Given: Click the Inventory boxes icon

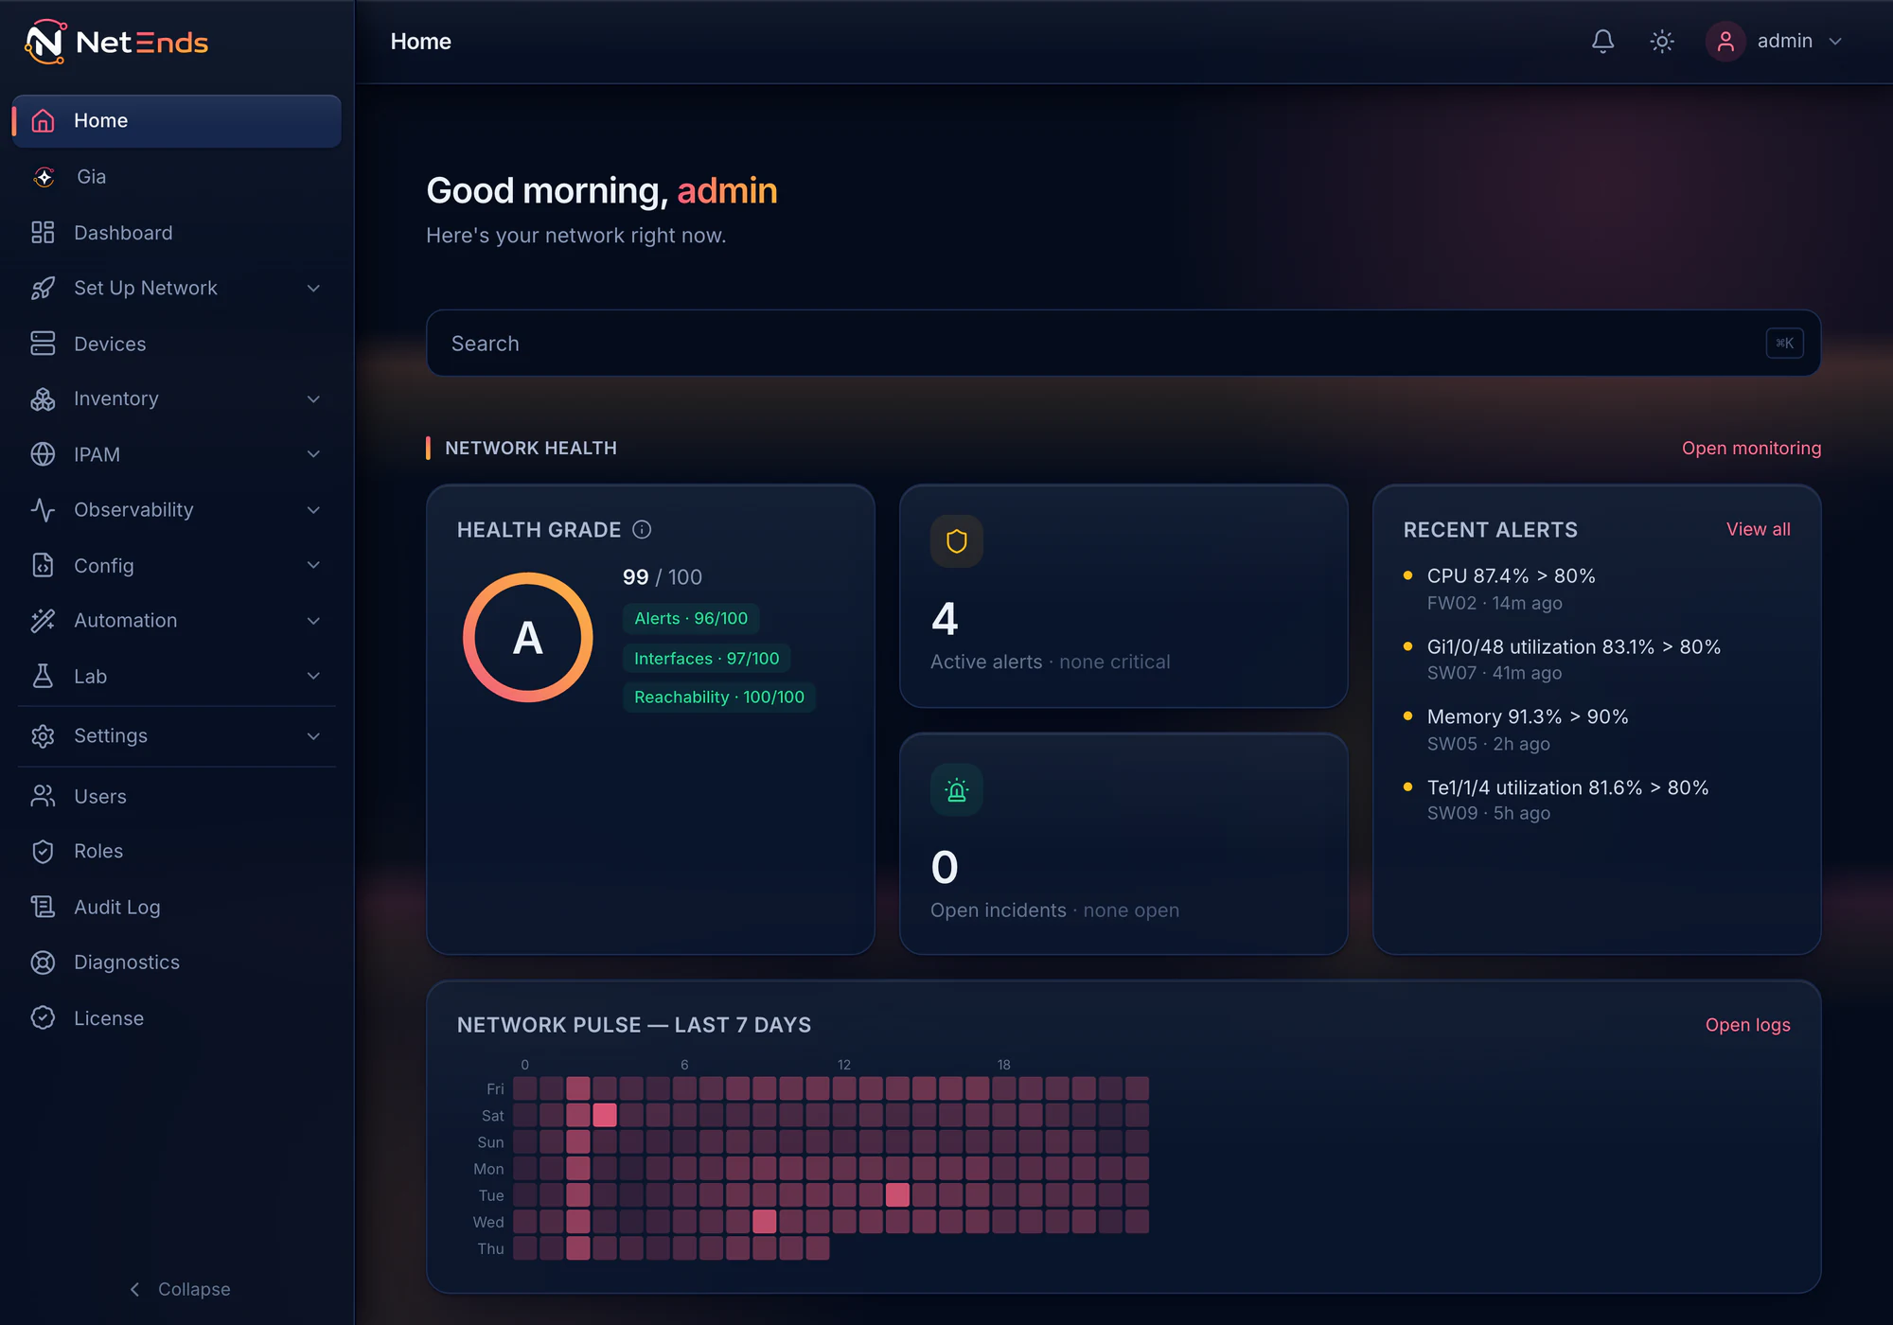Looking at the screenshot, I should pyautogui.click(x=43, y=398).
